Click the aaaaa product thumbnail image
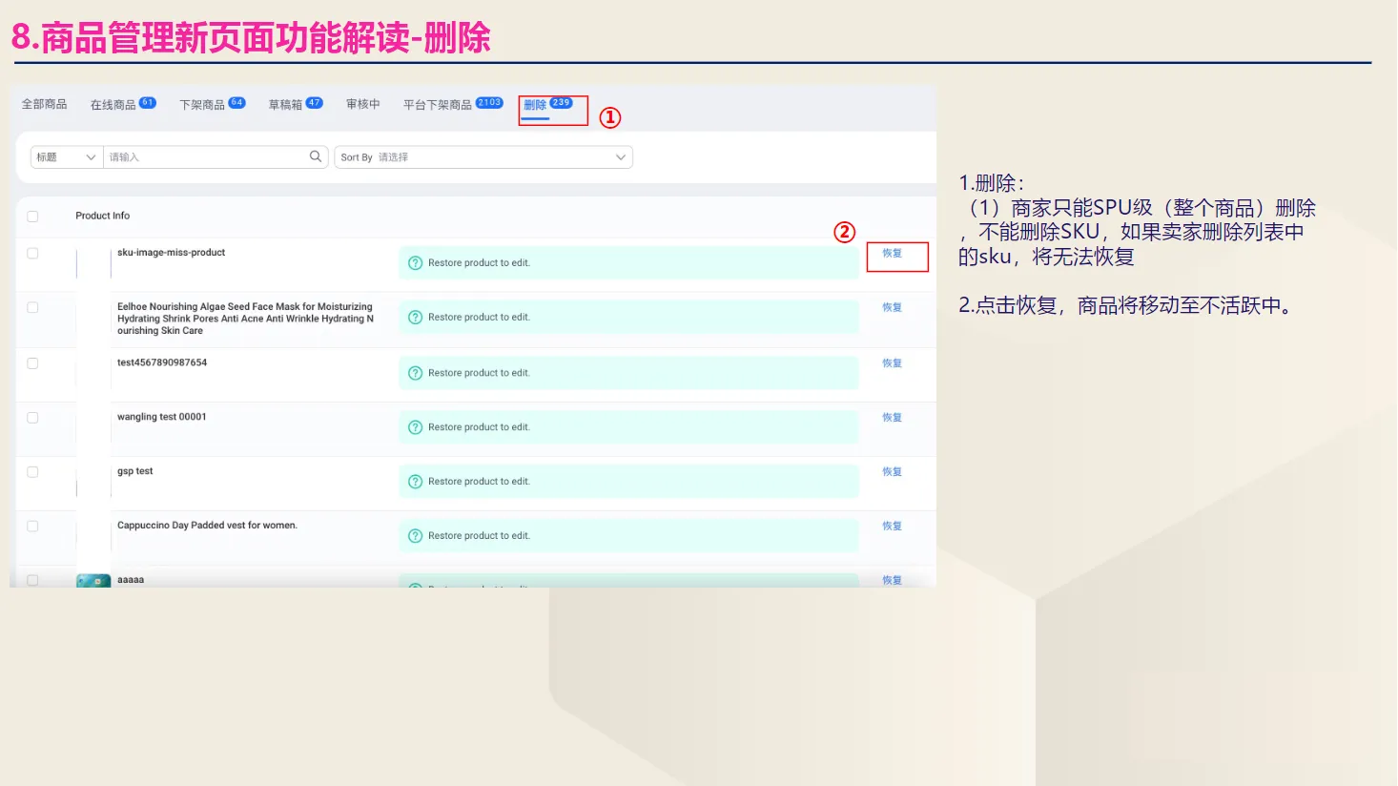The height and width of the screenshot is (786, 1398). click(x=93, y=579)
